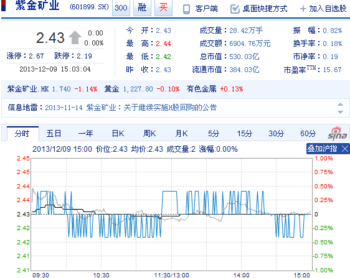Click the 换手率 value 0.18%
The image size is (350, 278).
pyautogui.click(x=333, y=44)
